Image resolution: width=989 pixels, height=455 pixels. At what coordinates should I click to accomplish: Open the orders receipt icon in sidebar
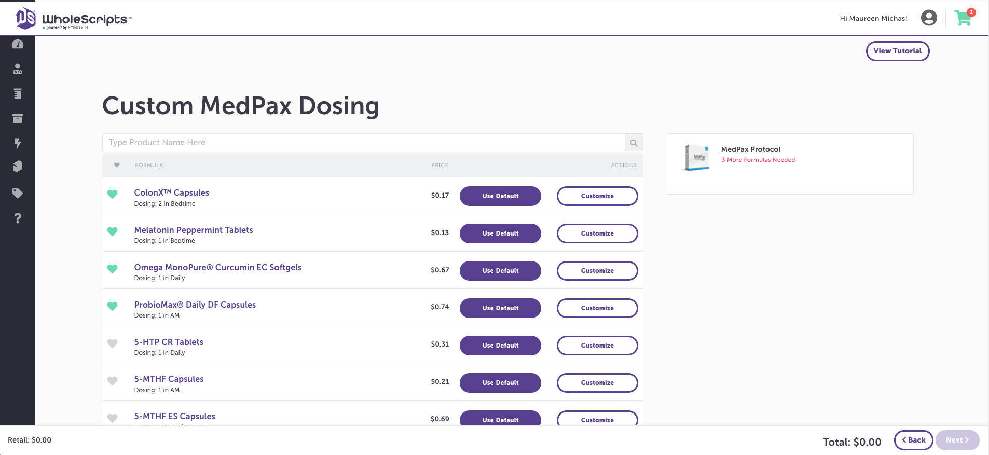pos(18,93)
